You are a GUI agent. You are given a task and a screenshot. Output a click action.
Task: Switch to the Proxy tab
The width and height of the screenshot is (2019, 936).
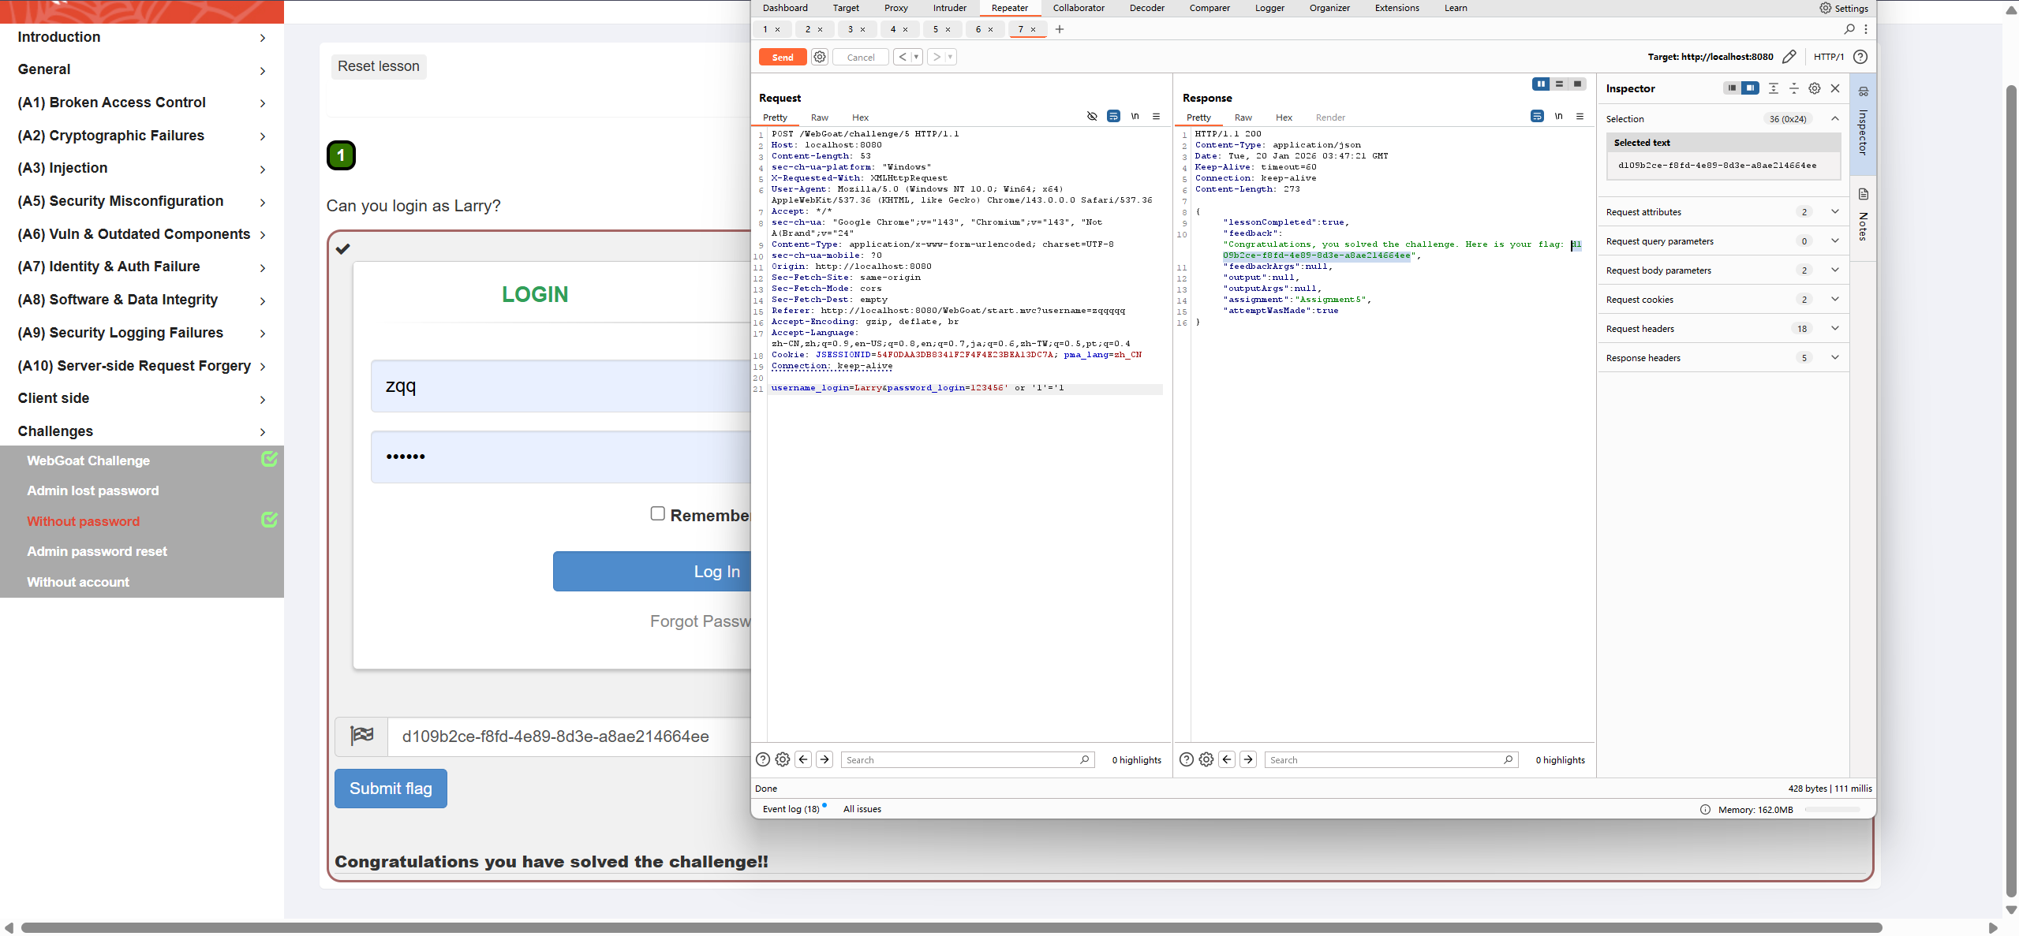(x=895, y=8)
